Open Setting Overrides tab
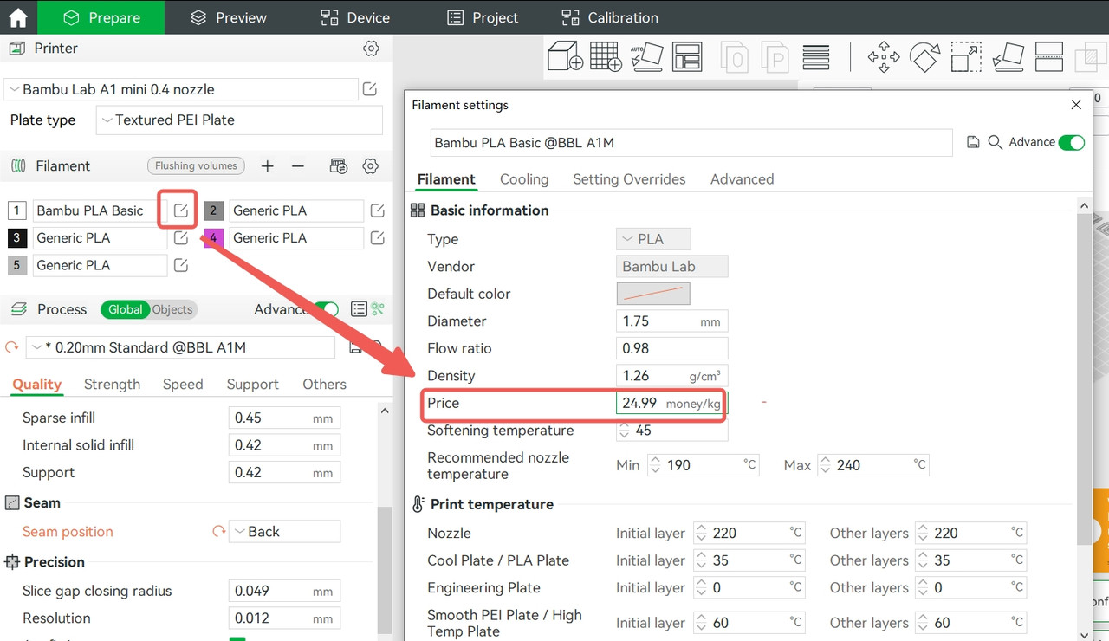 pos(629,179)
